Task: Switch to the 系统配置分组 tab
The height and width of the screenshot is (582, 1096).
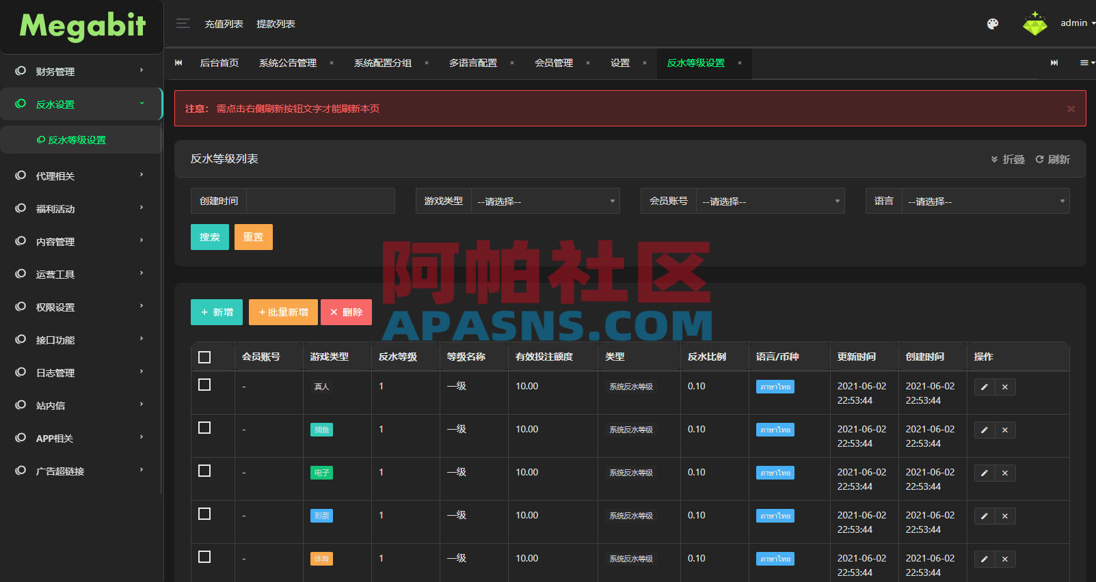Action: pos(383,63)
